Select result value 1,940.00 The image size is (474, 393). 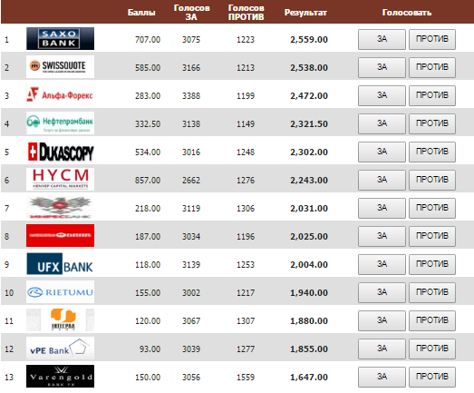click(309, 293)
